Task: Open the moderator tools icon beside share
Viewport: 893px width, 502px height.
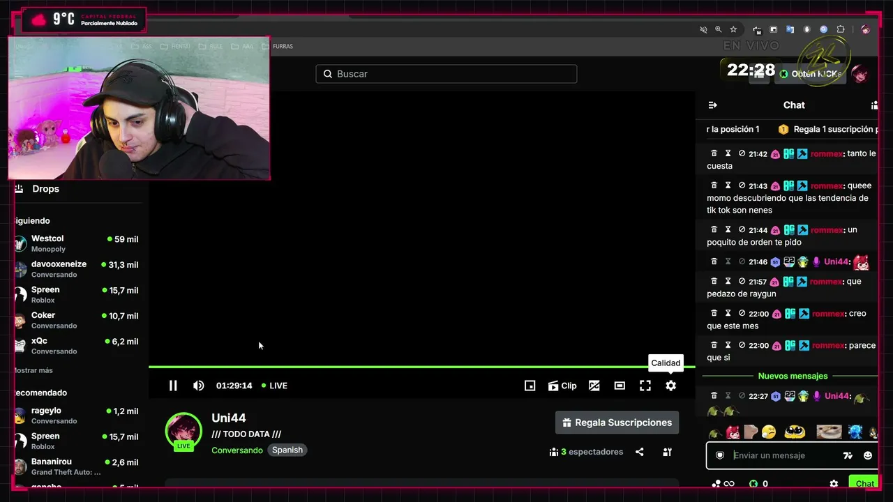Action: coord(667,452)
